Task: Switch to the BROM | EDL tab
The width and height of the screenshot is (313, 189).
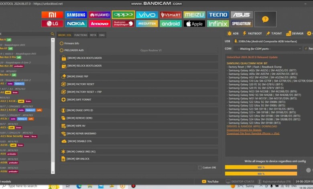Action: pyautogui.click(x=65, y=35)
